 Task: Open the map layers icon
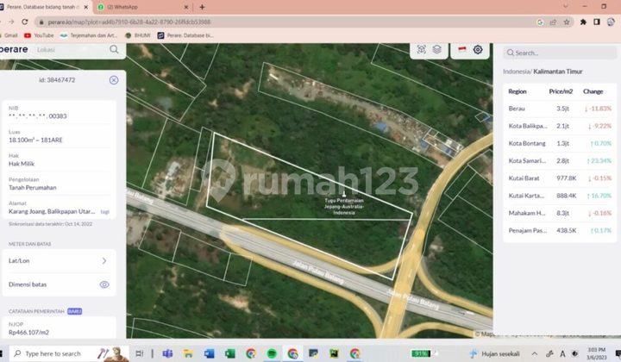coord(437,50)
